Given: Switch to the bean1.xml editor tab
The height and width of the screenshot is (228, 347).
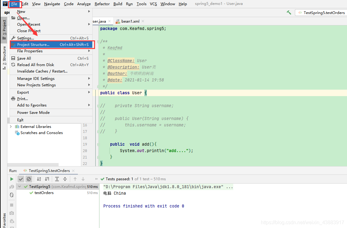Looking at the screenshot, I should (130, 21).
